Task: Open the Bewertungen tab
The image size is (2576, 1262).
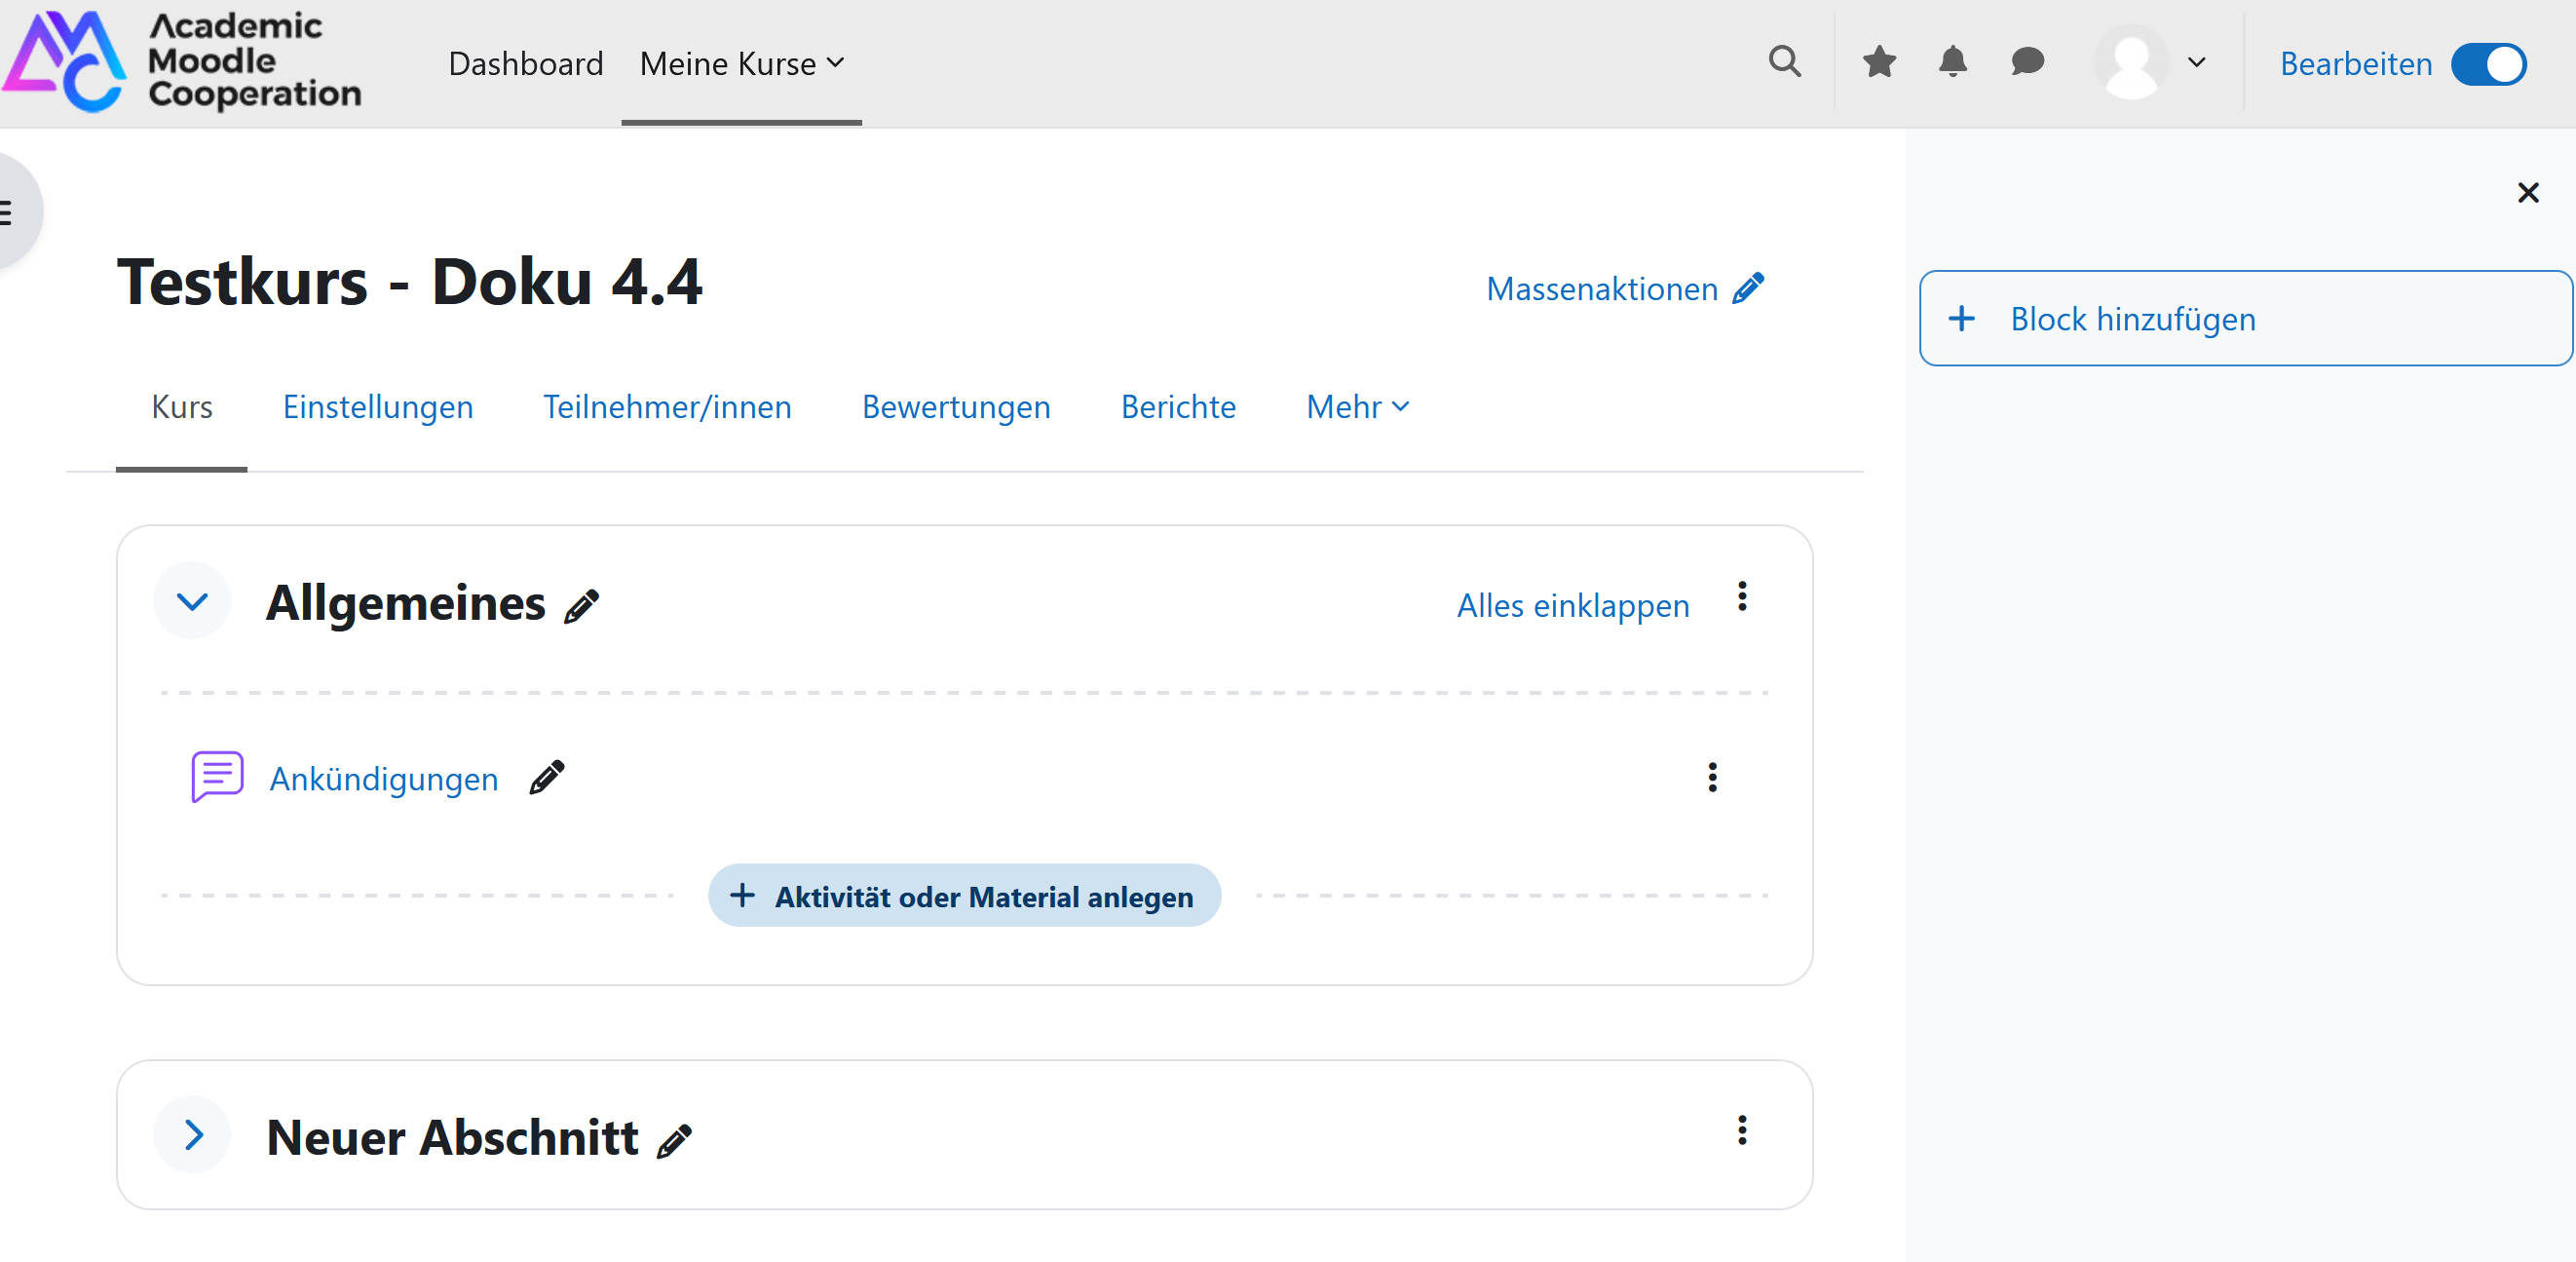Action: tap(956, 407)
